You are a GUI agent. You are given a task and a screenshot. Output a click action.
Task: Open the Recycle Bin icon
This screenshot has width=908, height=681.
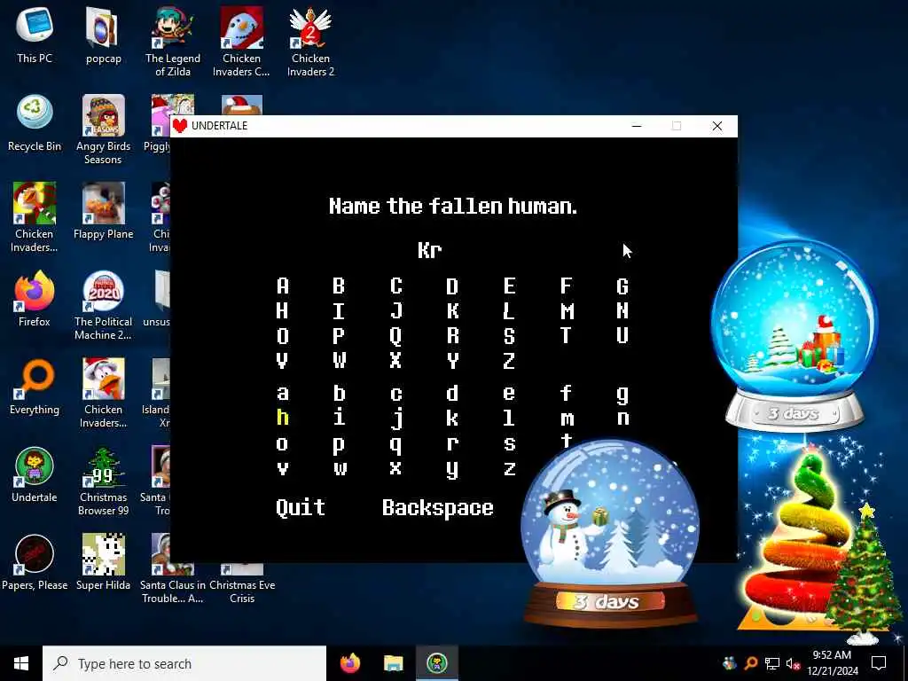pos(35,123)
